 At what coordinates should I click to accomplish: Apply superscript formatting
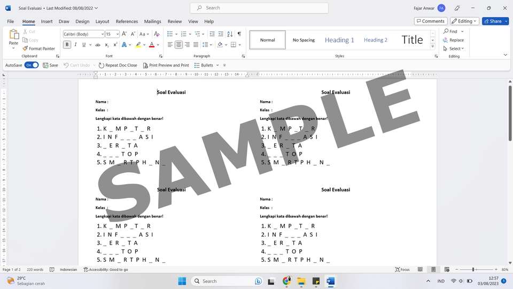pos(115,45)
